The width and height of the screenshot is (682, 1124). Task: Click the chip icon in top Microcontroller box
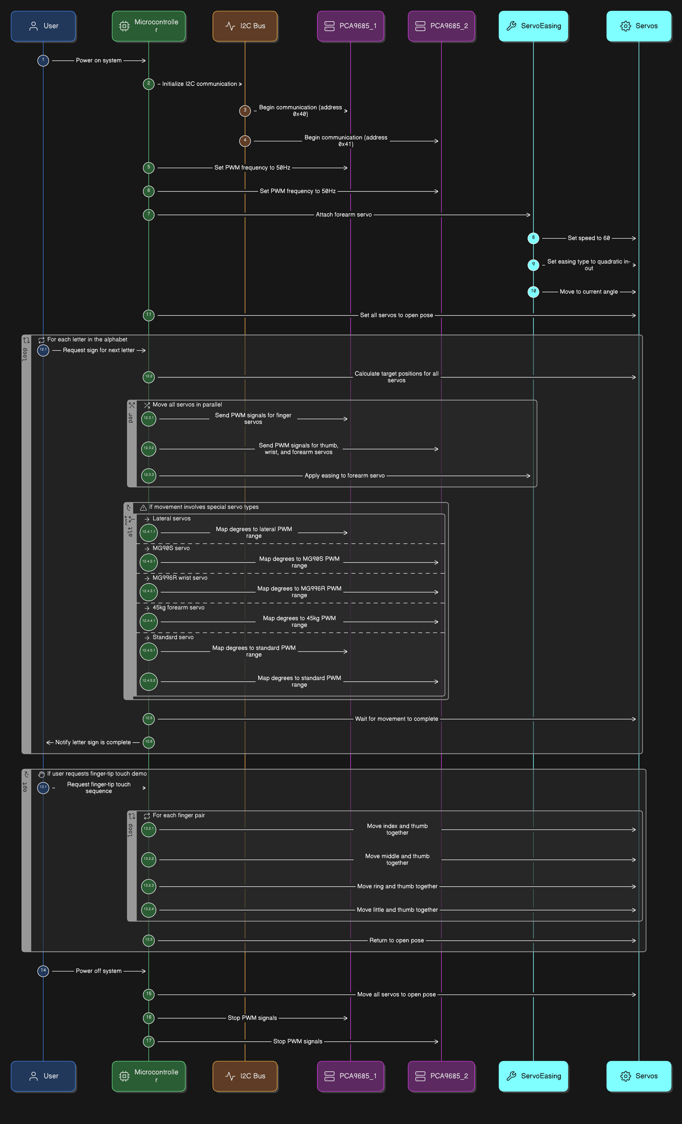coord(124,26)
